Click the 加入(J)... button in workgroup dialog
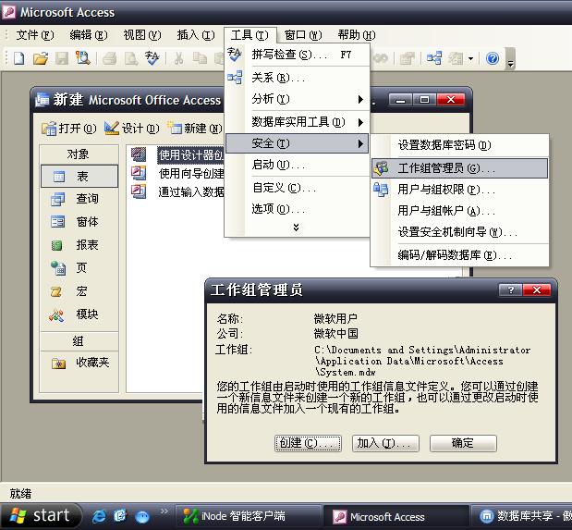572x530 pixels. 385,443
